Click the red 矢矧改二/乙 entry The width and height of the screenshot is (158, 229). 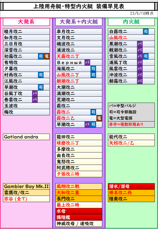(x=131, y=143)
